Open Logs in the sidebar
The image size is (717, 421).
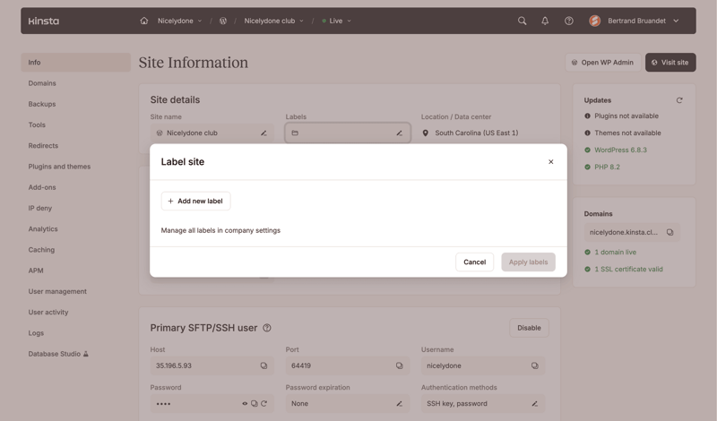(x=36, y=333)
